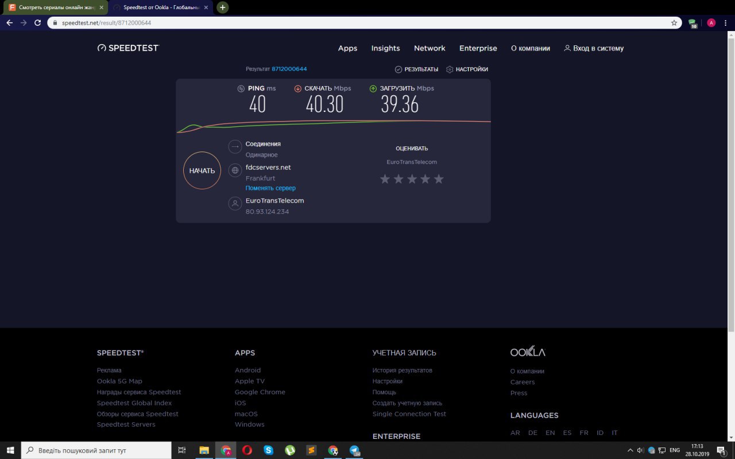Open the Insights menu
The image size is (735, 459).
pos(385,48)
